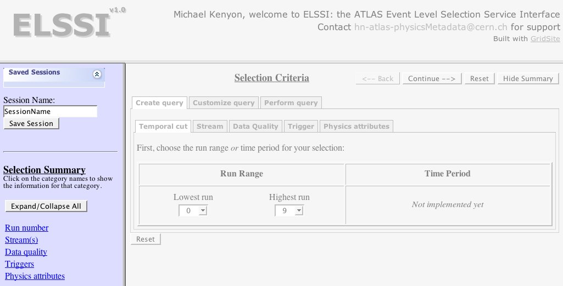Click the Session Name text field

click(50, 111)
